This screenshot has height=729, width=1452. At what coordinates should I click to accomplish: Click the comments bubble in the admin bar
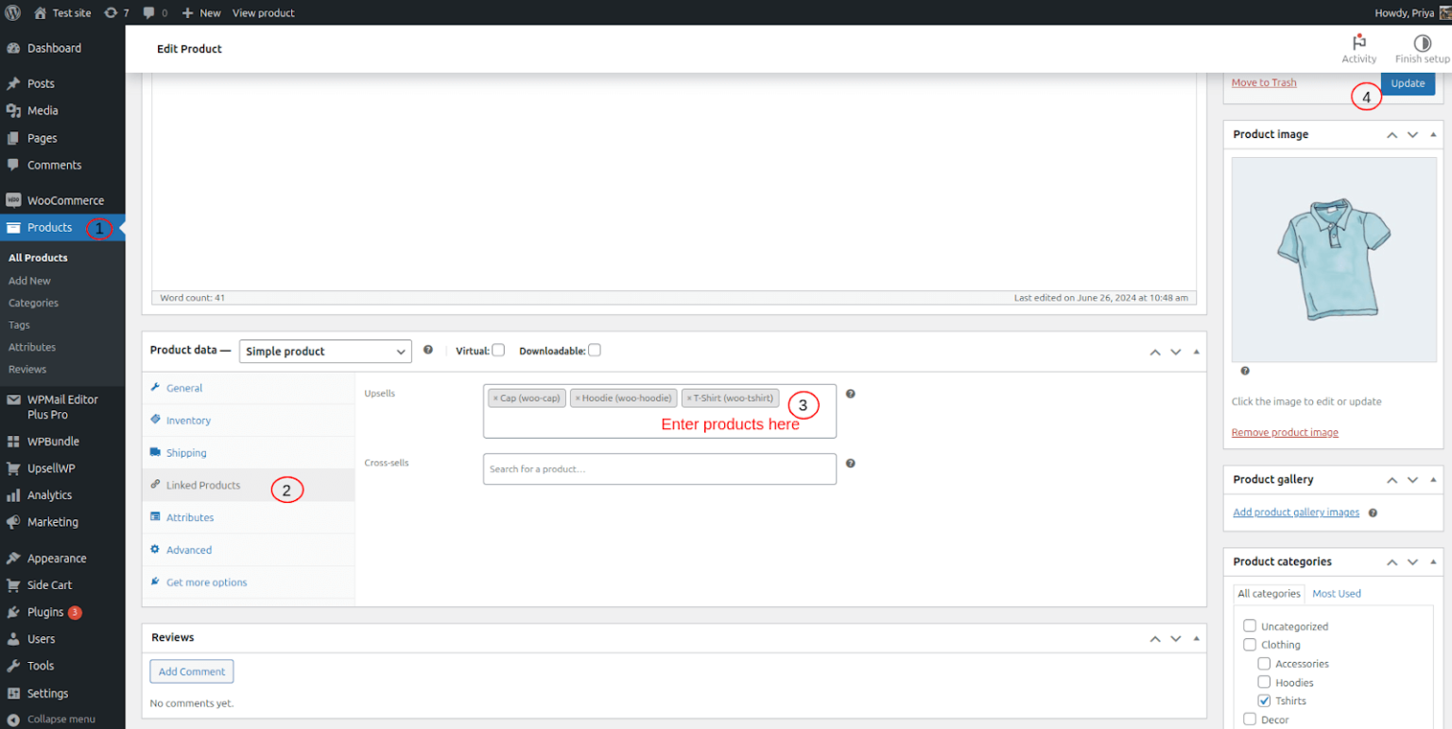151,12
